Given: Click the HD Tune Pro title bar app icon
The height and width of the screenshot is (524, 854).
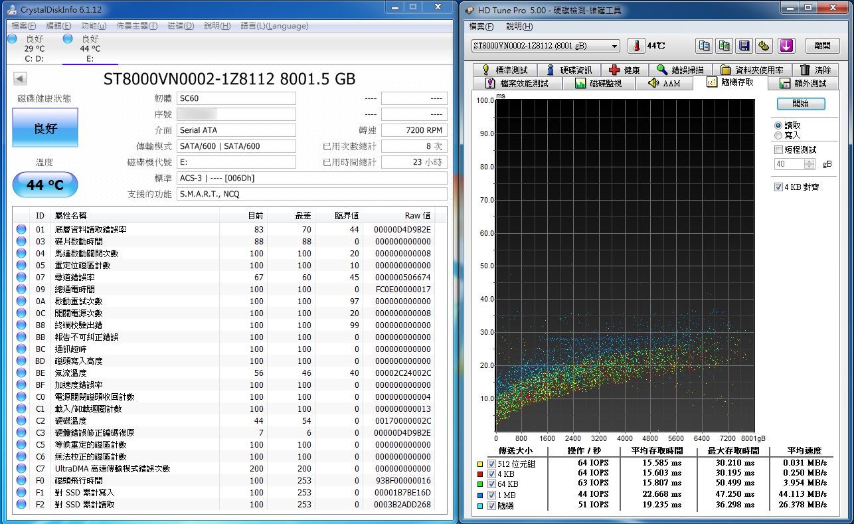Looking at the screenshot, I should tap(469, 10).
